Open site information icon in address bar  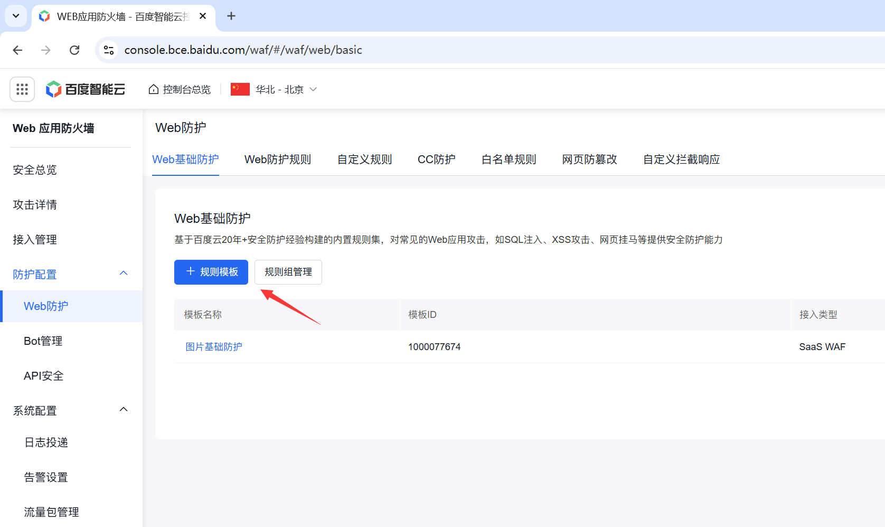tap(109, 50)
